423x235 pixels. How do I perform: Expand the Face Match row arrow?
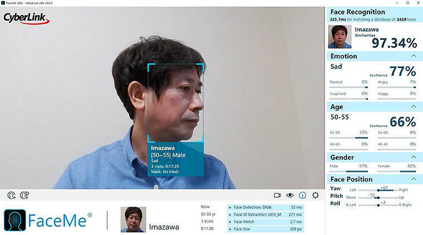[230, 222]
